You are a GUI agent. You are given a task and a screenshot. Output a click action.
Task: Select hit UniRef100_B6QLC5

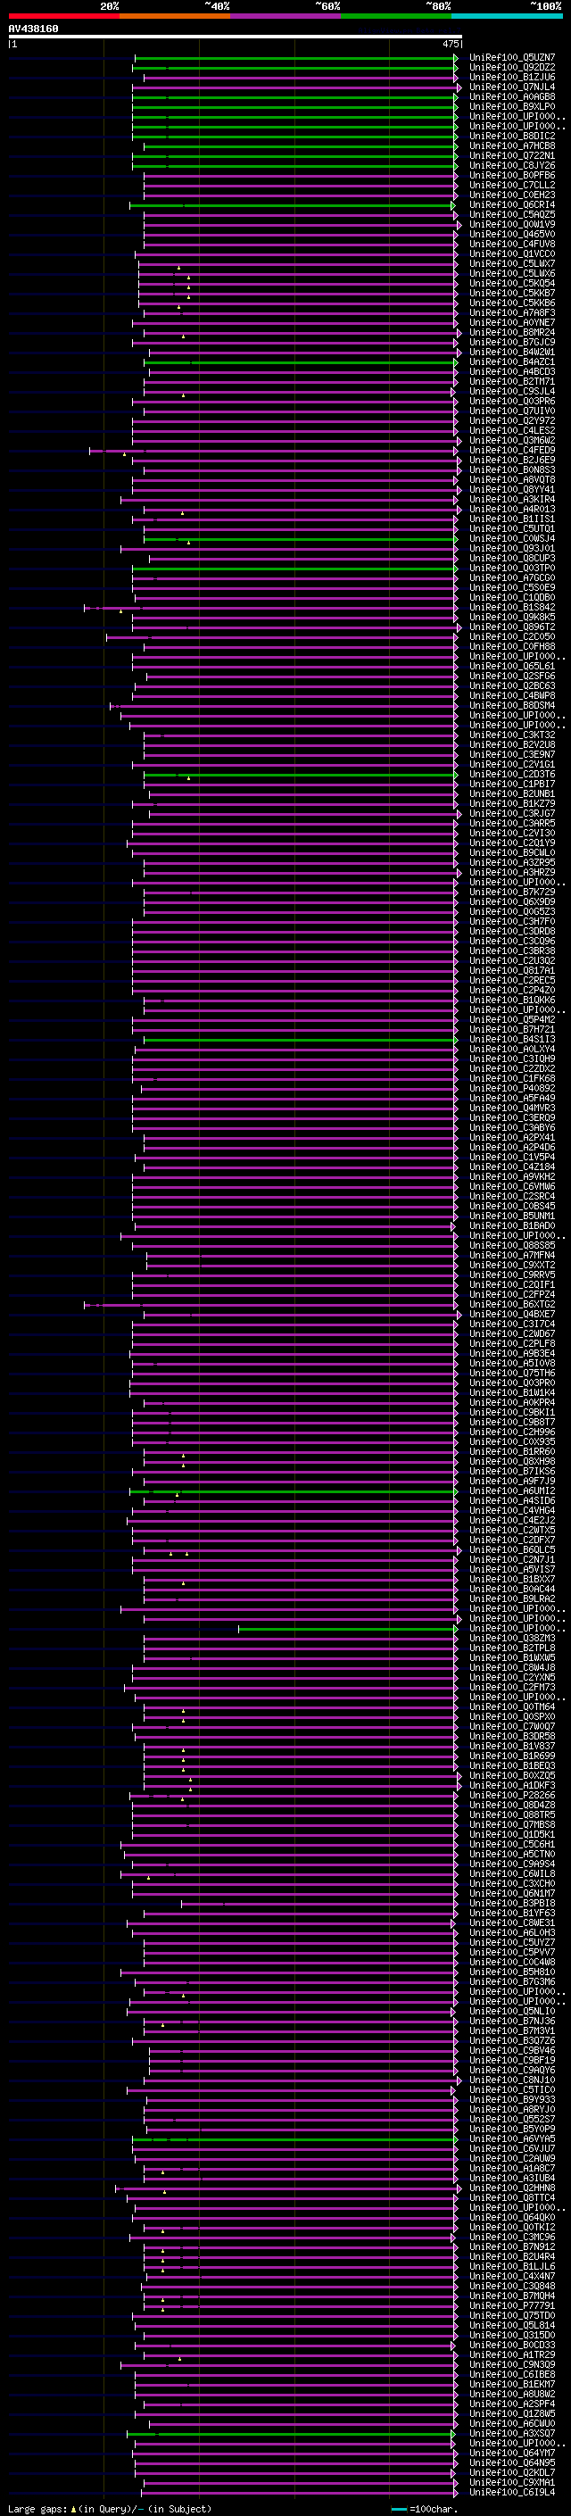(x=512, y=1550)
